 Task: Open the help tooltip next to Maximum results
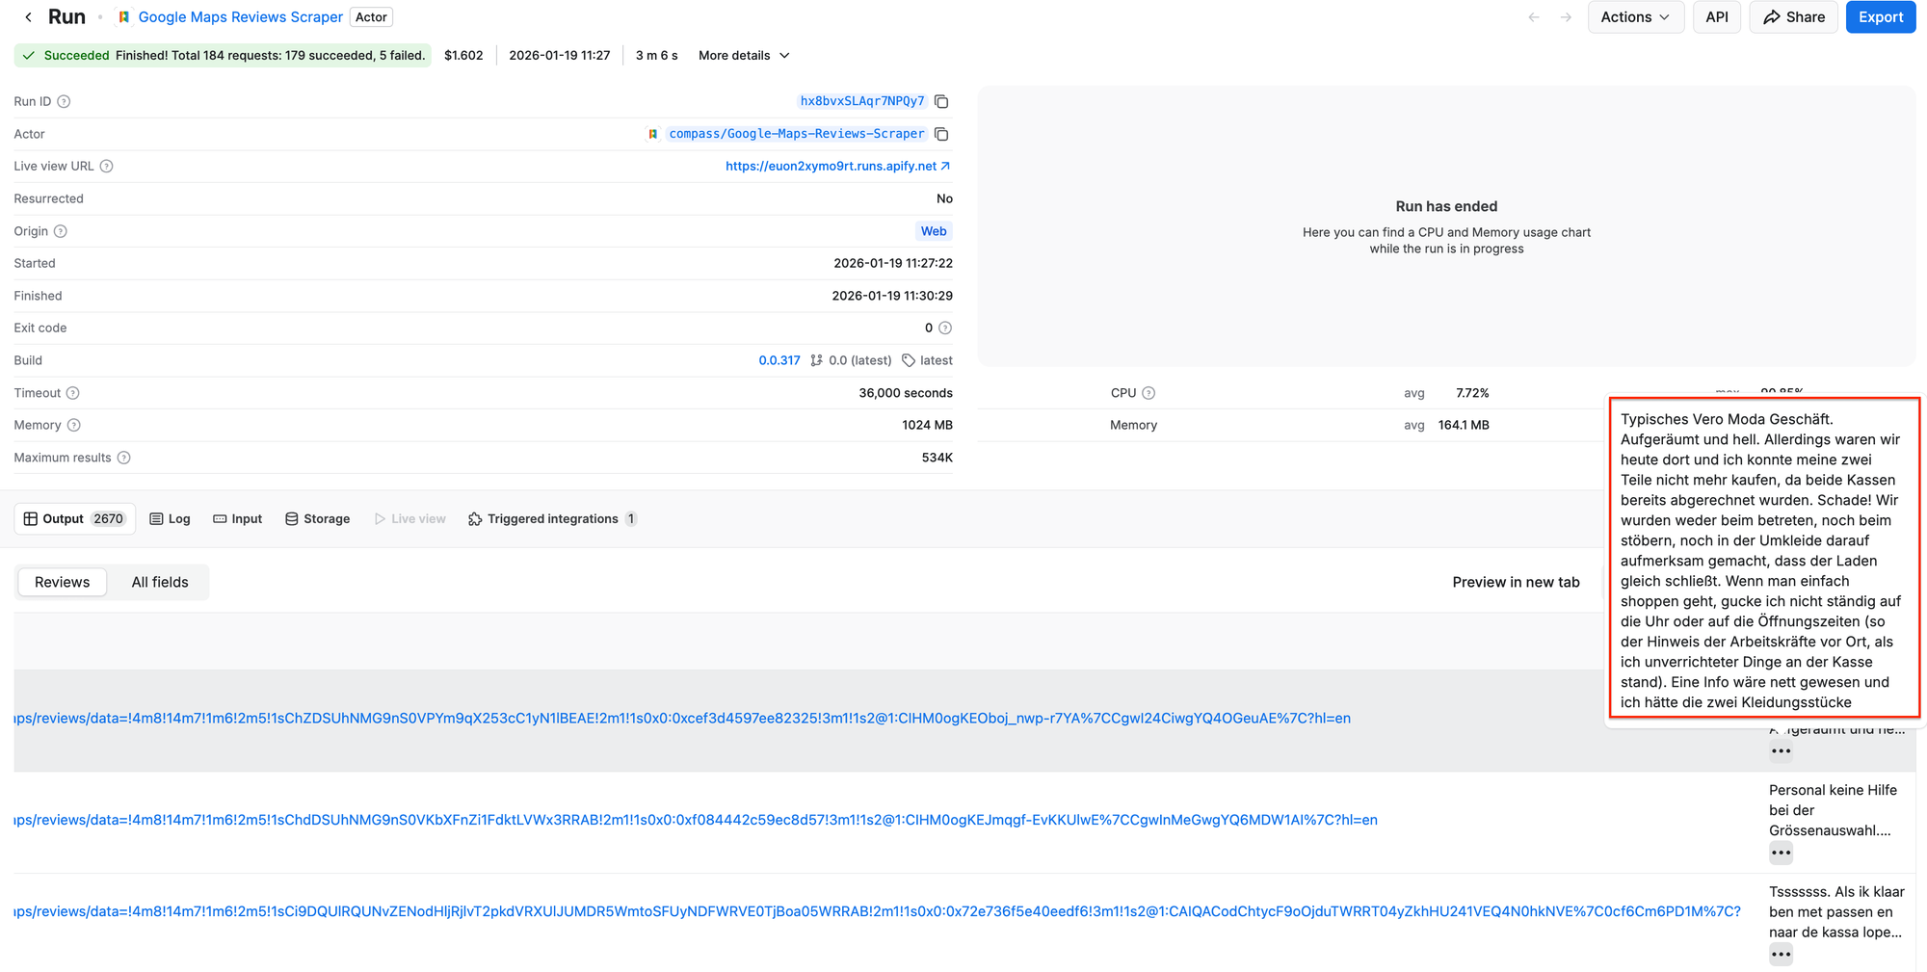coord(124,458)
